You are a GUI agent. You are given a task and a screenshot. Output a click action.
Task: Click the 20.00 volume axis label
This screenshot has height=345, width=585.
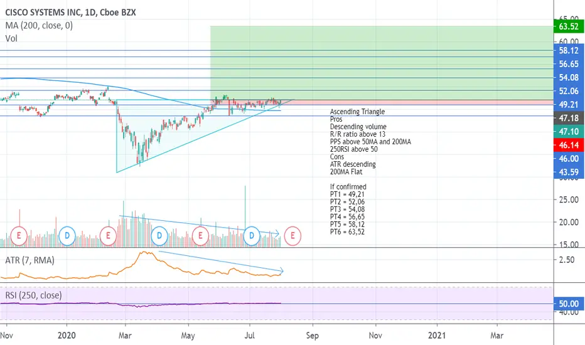pyautogui.click(x=569, y=222)
